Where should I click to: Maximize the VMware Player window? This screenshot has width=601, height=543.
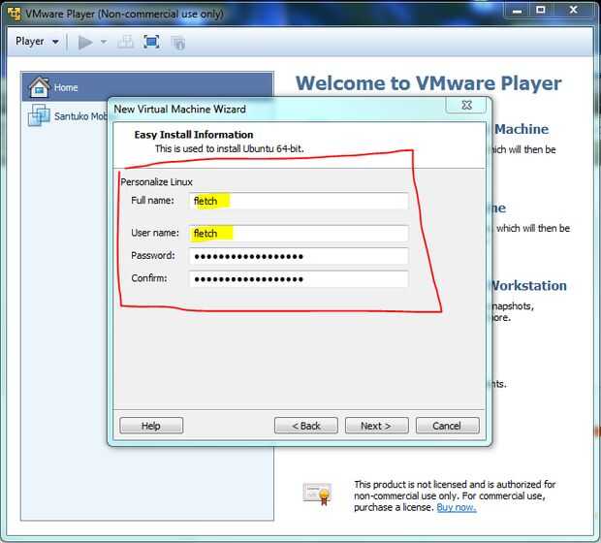pyautogui.click(x=541, y=10)
